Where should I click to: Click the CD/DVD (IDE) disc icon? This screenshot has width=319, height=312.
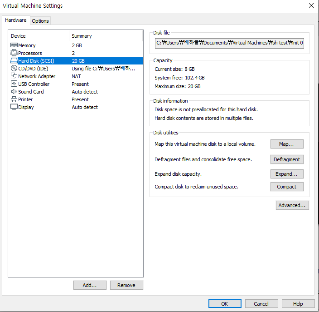(x=14, y=68)
